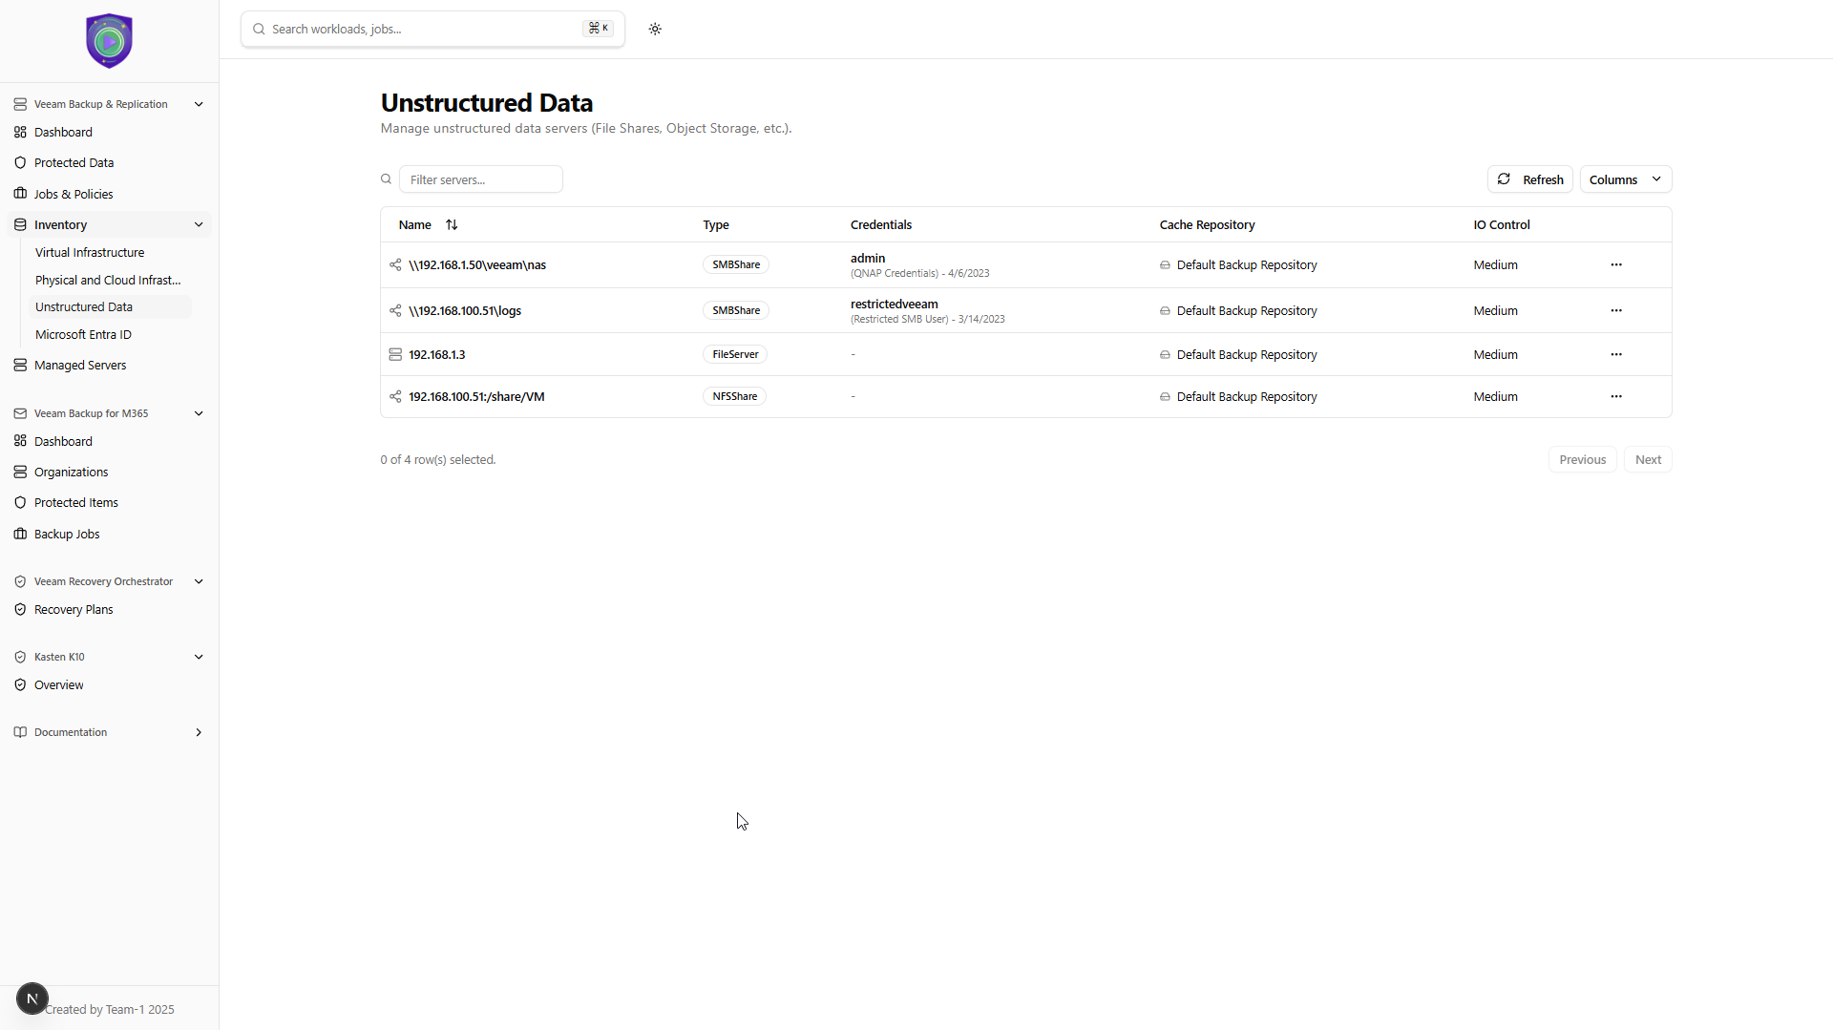1833x1030 pixels.
Task: Click the Next pagination button
Action: 1648,459
